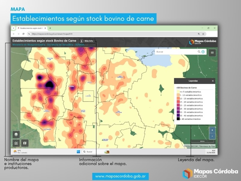This screenshot has height=181, width=241.
Task: Reload the page in browser
Action: tap(23, 34)
